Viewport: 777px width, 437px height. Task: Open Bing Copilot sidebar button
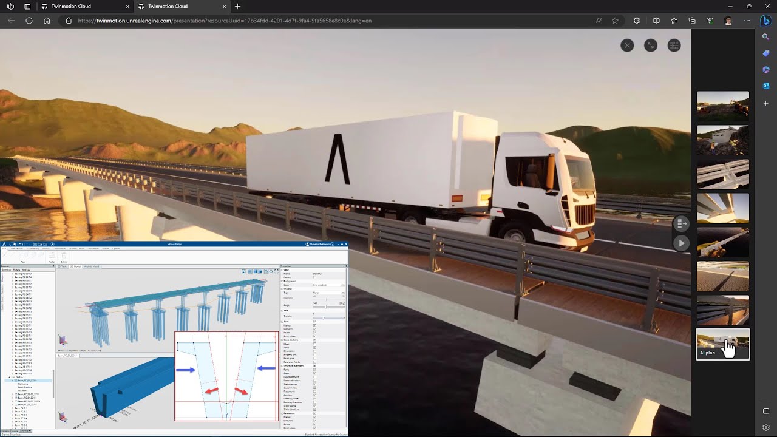(765, 21)
